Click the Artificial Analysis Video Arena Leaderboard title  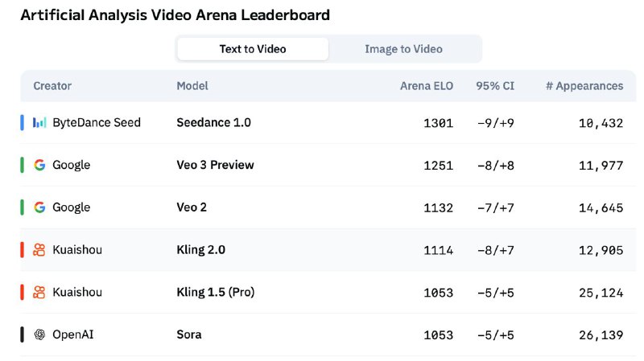click(x=175, y=15)
